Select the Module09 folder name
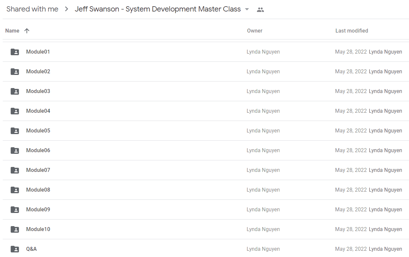Viewport: 409px width, 257px height. point(38,210)
